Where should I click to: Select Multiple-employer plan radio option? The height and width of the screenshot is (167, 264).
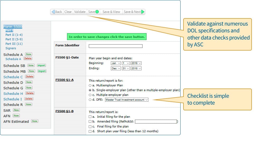[x=90, y=95]
